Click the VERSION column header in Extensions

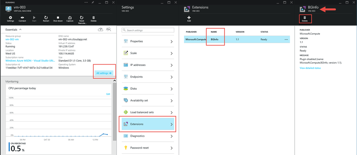click(x=240, y=32)
